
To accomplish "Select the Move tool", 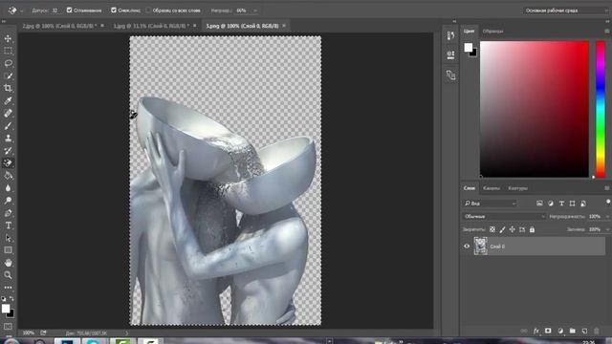I will [x=8, y=38].
